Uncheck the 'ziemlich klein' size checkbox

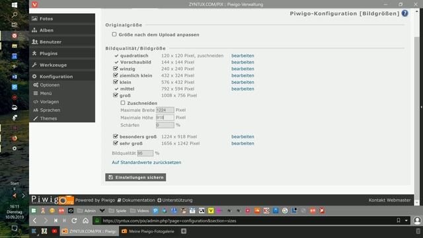[x=116, y=75]
